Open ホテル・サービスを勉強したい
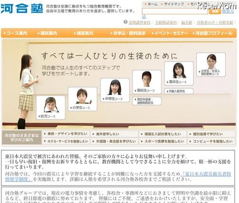The width and height of the screenshot is (239, 203). 66,141
